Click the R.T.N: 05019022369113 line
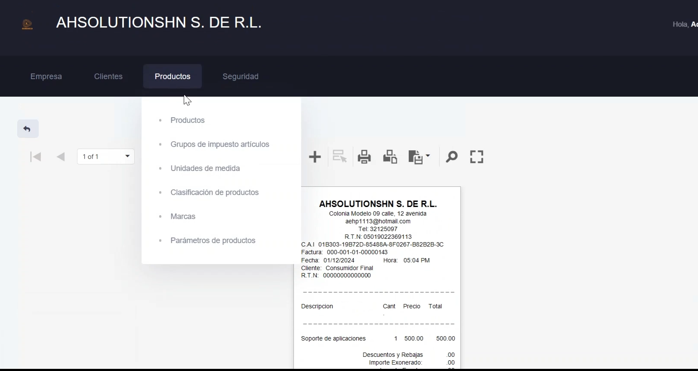 point(378,237)
